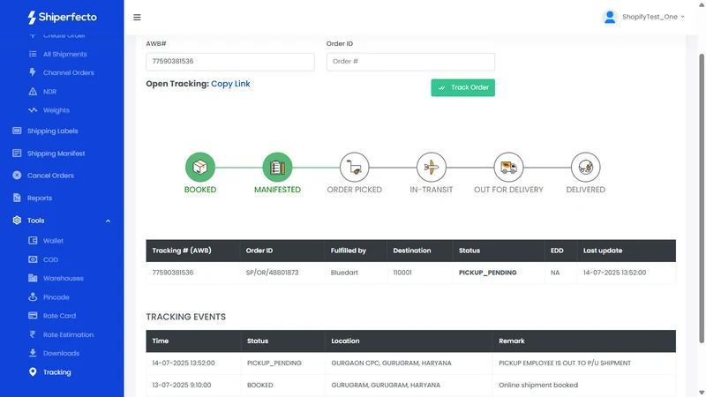Click order ID SP/OR/48801873
This screenshot has height=397, width=706.
(272, 273)
